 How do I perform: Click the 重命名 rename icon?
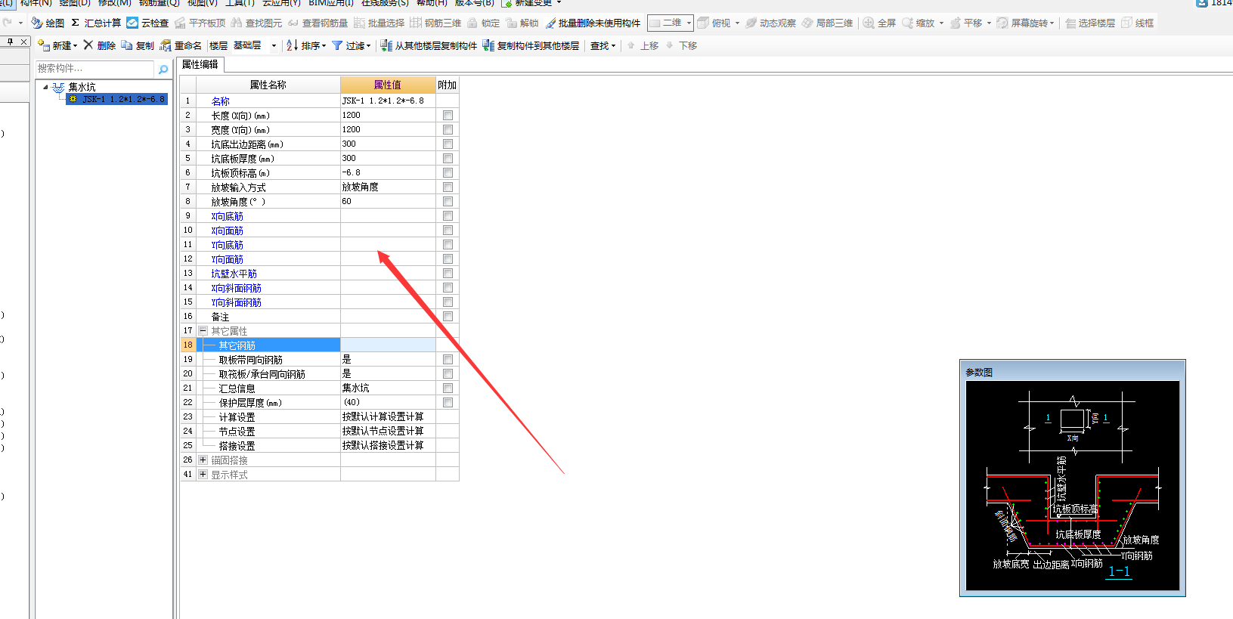pos(165,45)
